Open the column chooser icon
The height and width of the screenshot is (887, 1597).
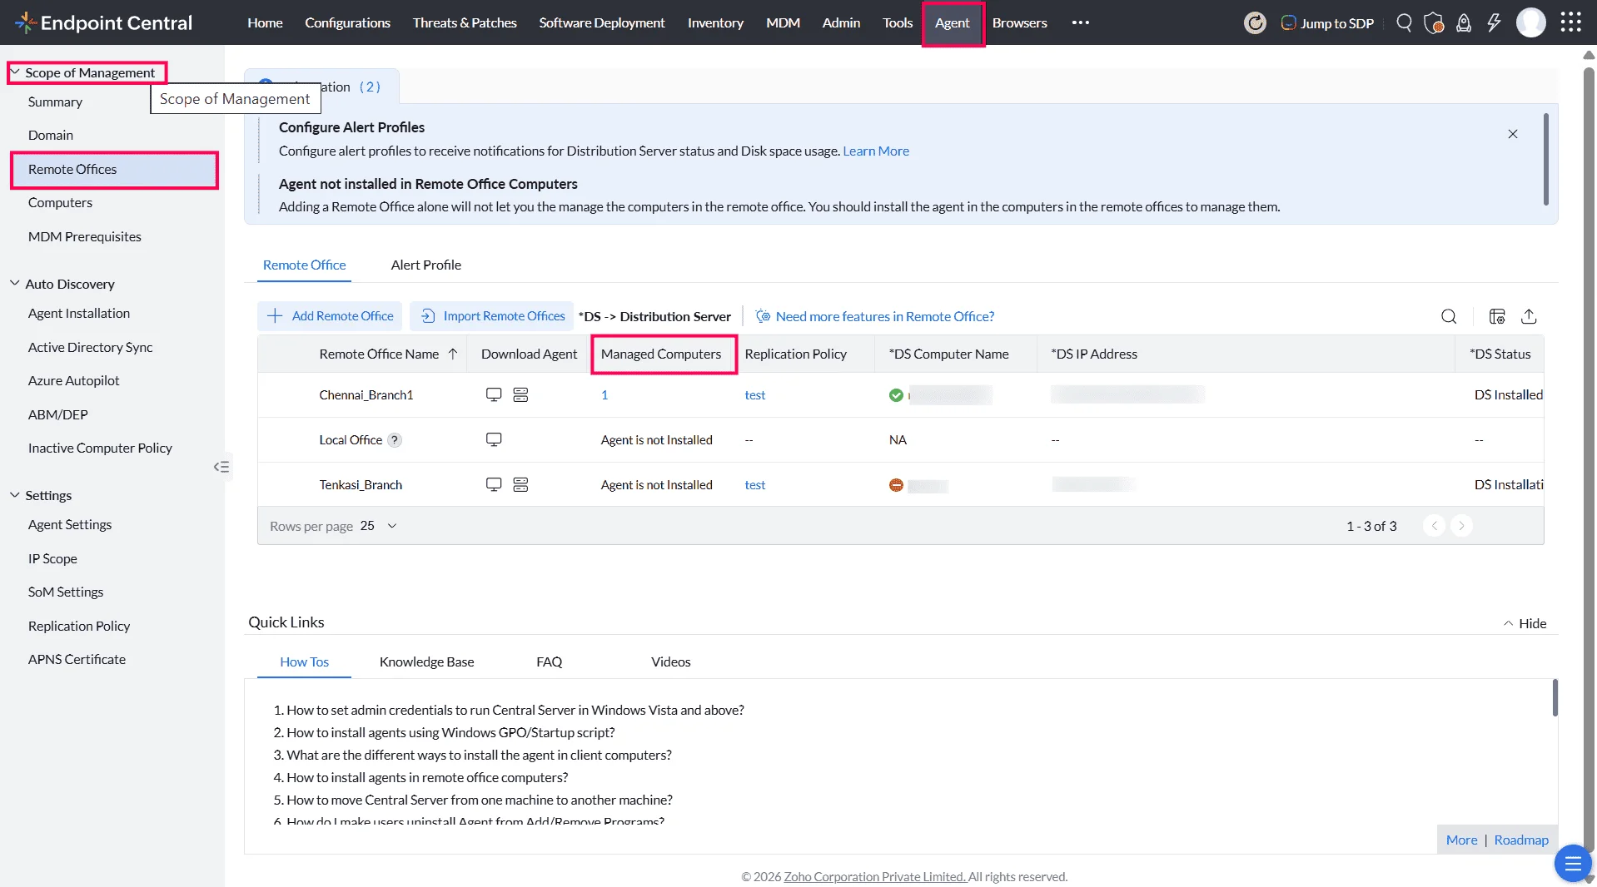(1497, 316)
